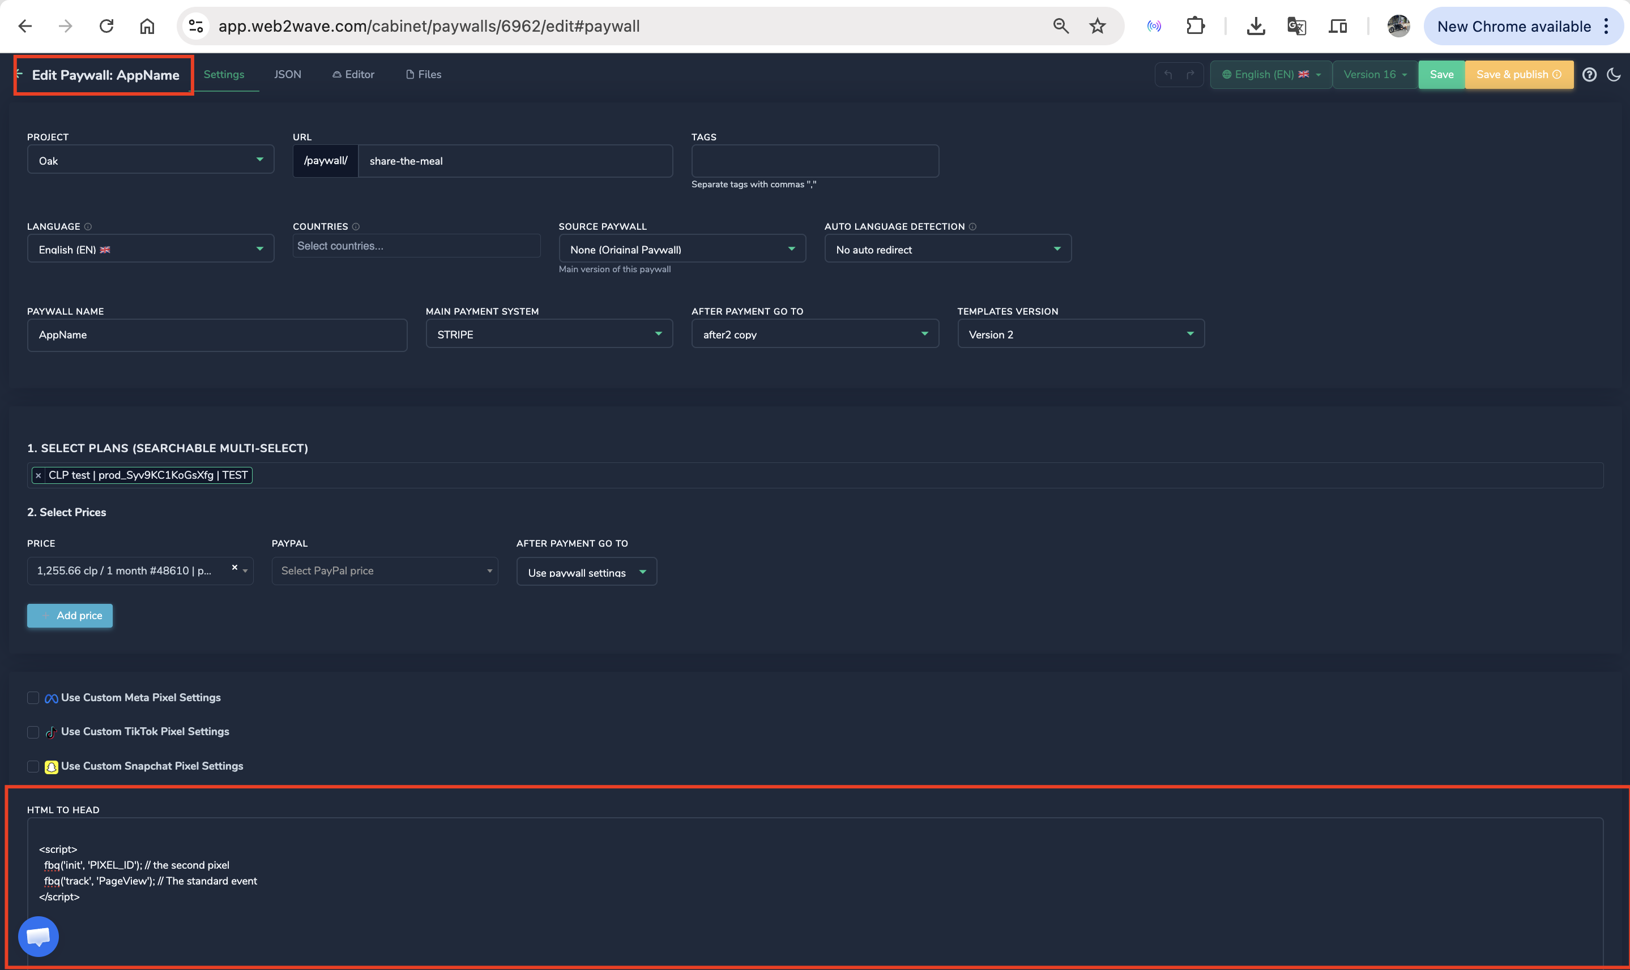Viewport: 1630px width, 970px height.
Task: Reload the current page
Action: [106, 26]
